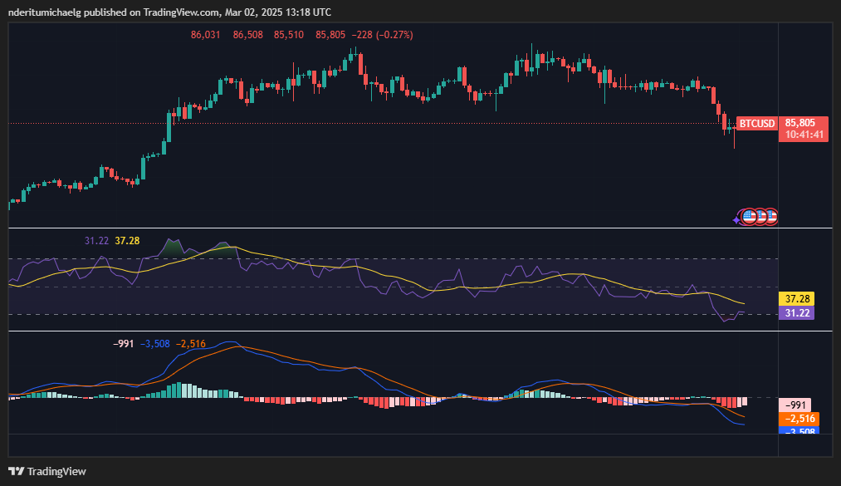Viewport: 841px width, 486px height.
Task: Click the purple sparkle event icon
Action: pyautogui.click(x=736, y=219)
